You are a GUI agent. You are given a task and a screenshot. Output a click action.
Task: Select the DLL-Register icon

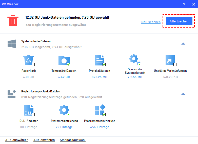tap(28, 110)
